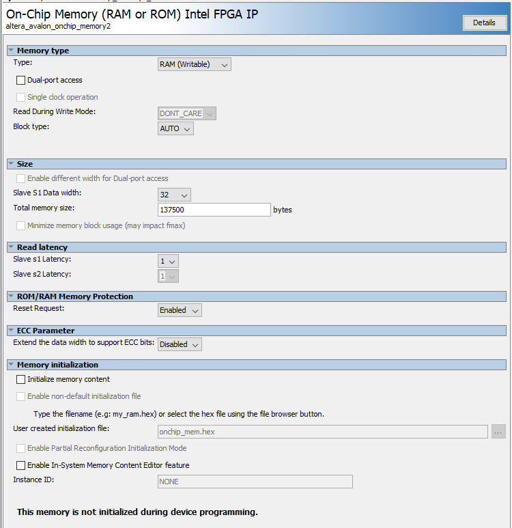Toggle Enable different width for Dual-port access

pyautogui.click(x=21, y=178)
